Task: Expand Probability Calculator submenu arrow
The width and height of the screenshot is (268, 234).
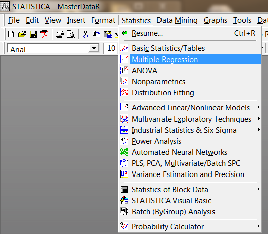Action: pyautogui.click(x=259, y=226)
